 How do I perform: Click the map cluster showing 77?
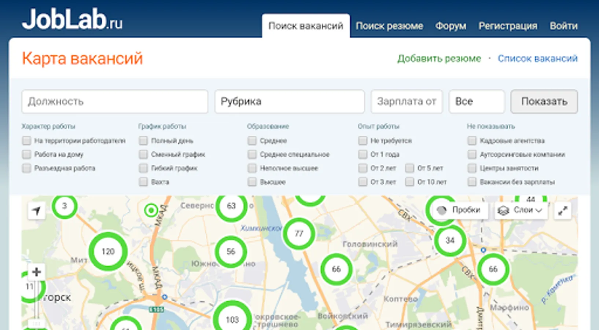pos(299,234)
